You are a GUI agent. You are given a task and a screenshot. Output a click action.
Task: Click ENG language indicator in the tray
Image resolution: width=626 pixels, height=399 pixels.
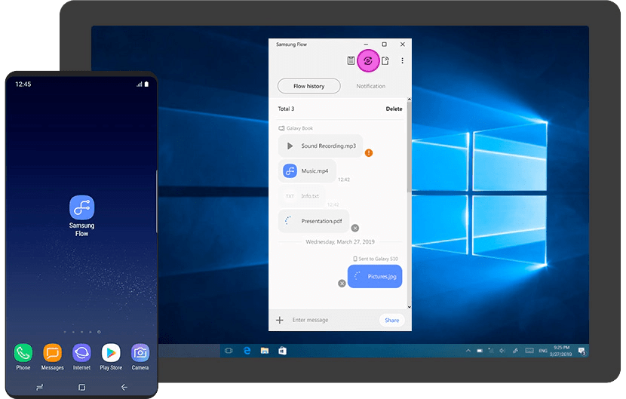click(543, 351)
